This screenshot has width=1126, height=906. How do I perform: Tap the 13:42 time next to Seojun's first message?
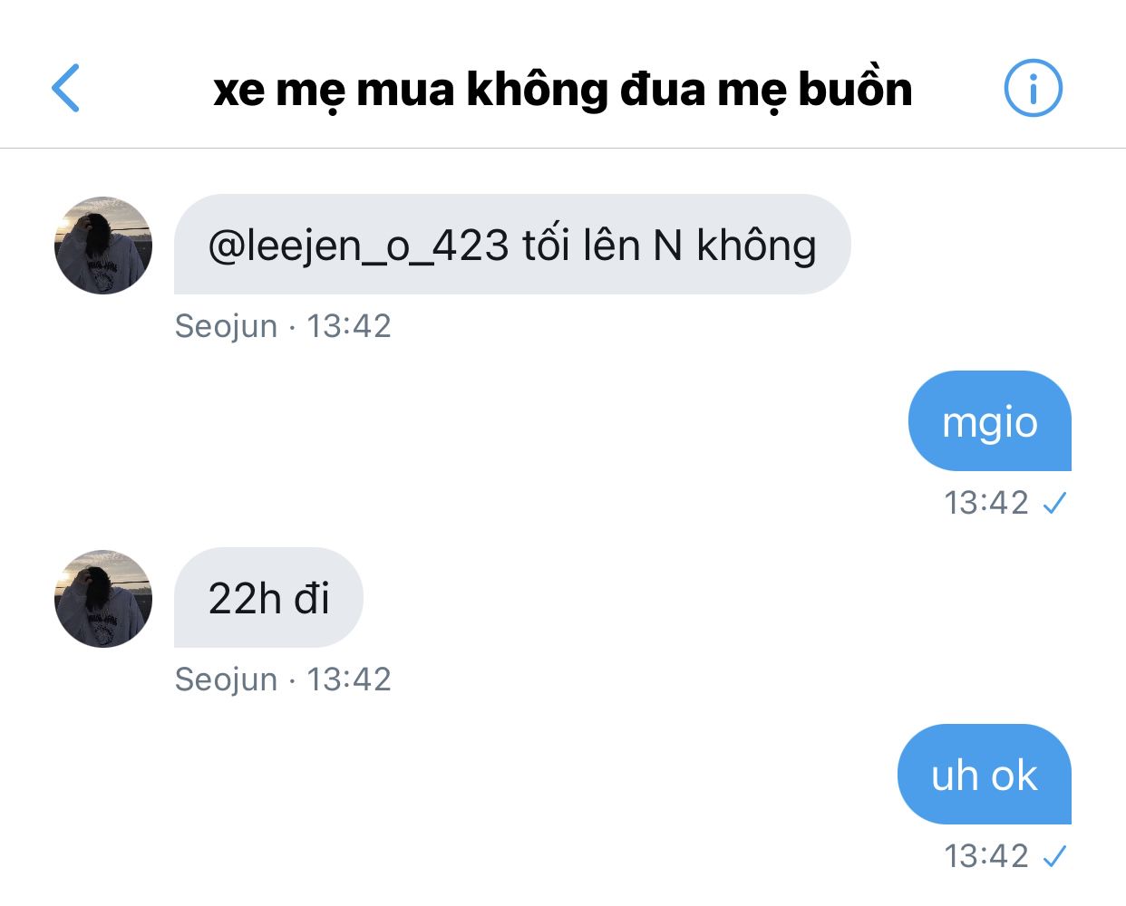(349, 326)
